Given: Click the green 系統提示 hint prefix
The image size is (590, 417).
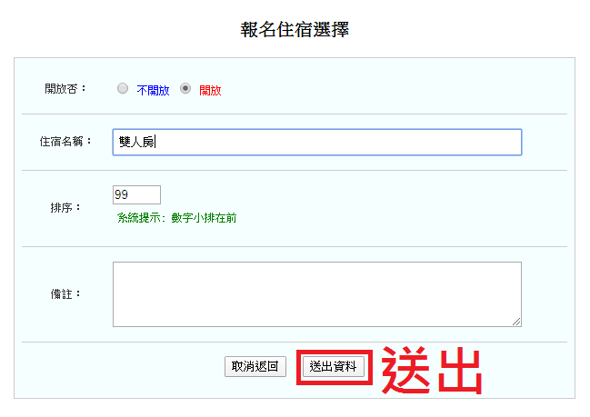Looking at the screenshot, I should [141, 218].
